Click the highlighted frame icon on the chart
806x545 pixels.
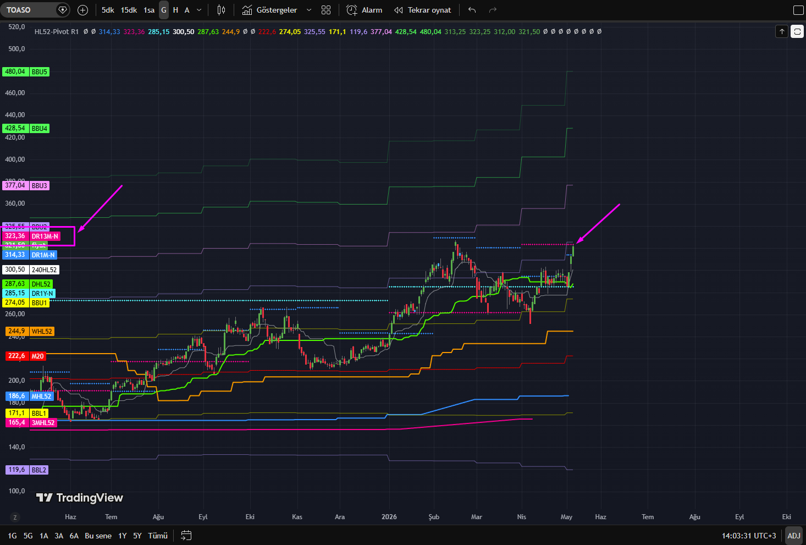coord(797,31)
